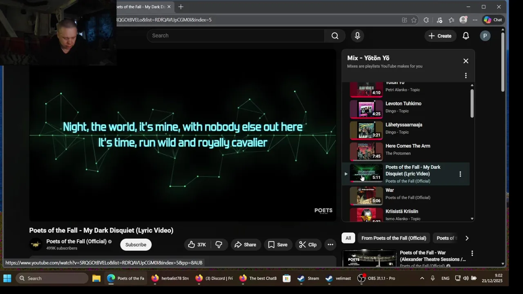
Task: Click the Create button
Action: (440, 36)
